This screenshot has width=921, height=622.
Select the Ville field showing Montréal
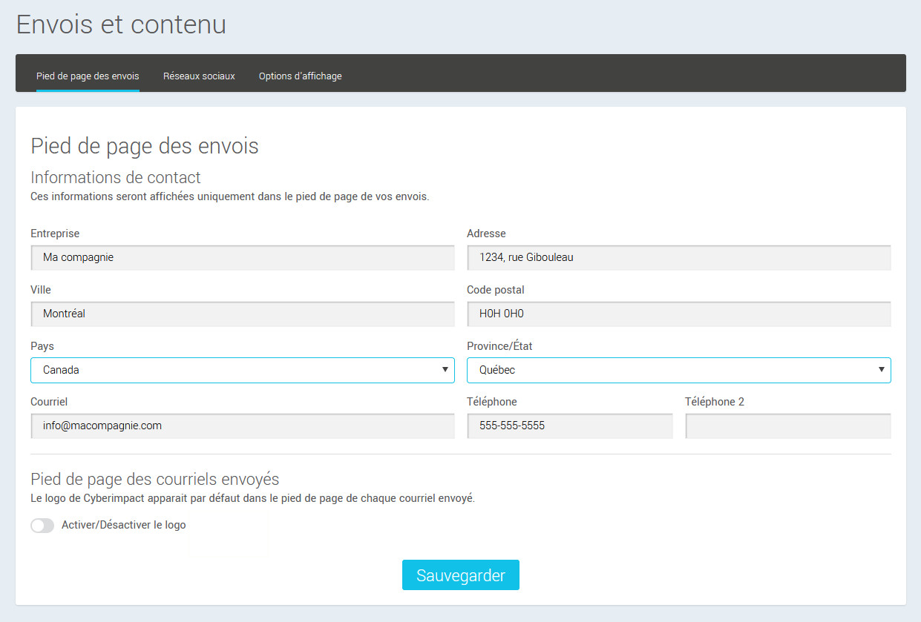point(242,314)
